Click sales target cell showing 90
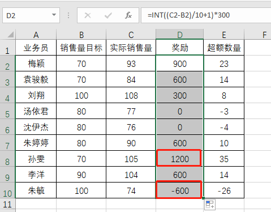The image size is (271, 212). point(81,175)
